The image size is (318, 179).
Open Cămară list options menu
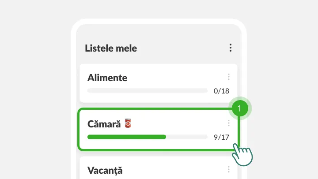pyautogui.click(x=229, y=123)
